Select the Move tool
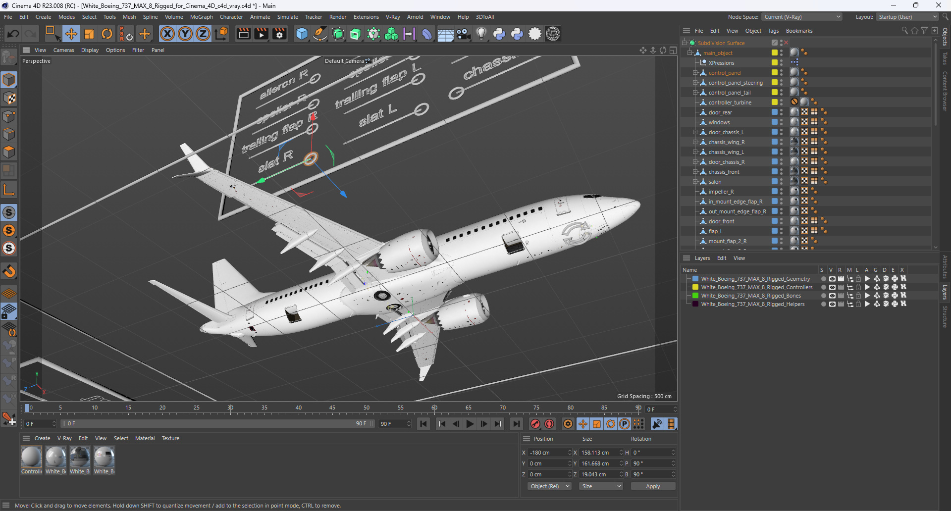This screenshot has width=951, height=511. point(71,34)
